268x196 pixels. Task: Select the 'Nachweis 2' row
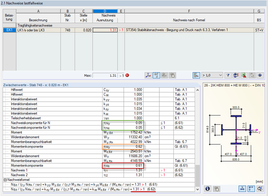pyautogui.click(x=99, y=175)
